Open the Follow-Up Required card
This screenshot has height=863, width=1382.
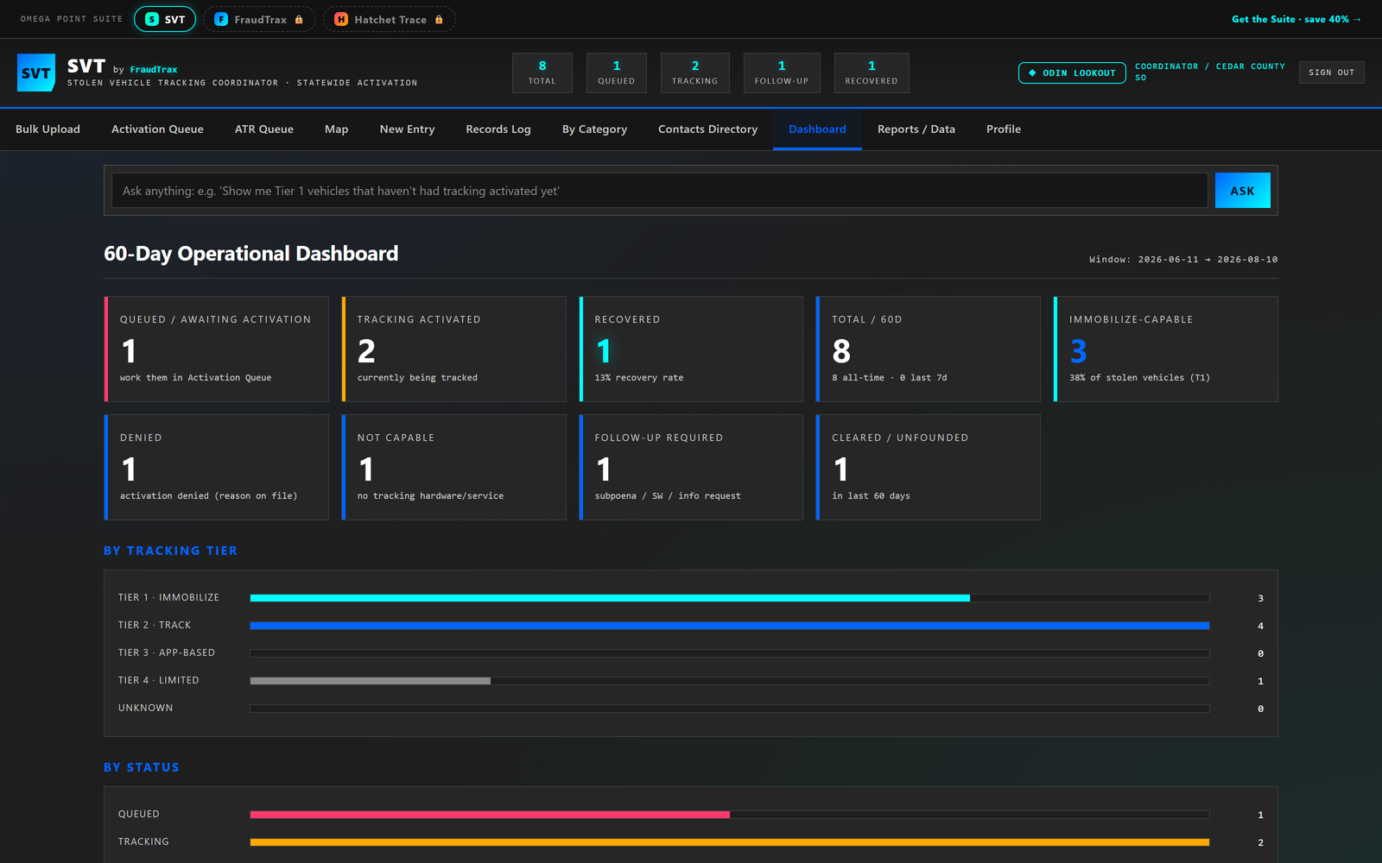pos(691,467)
